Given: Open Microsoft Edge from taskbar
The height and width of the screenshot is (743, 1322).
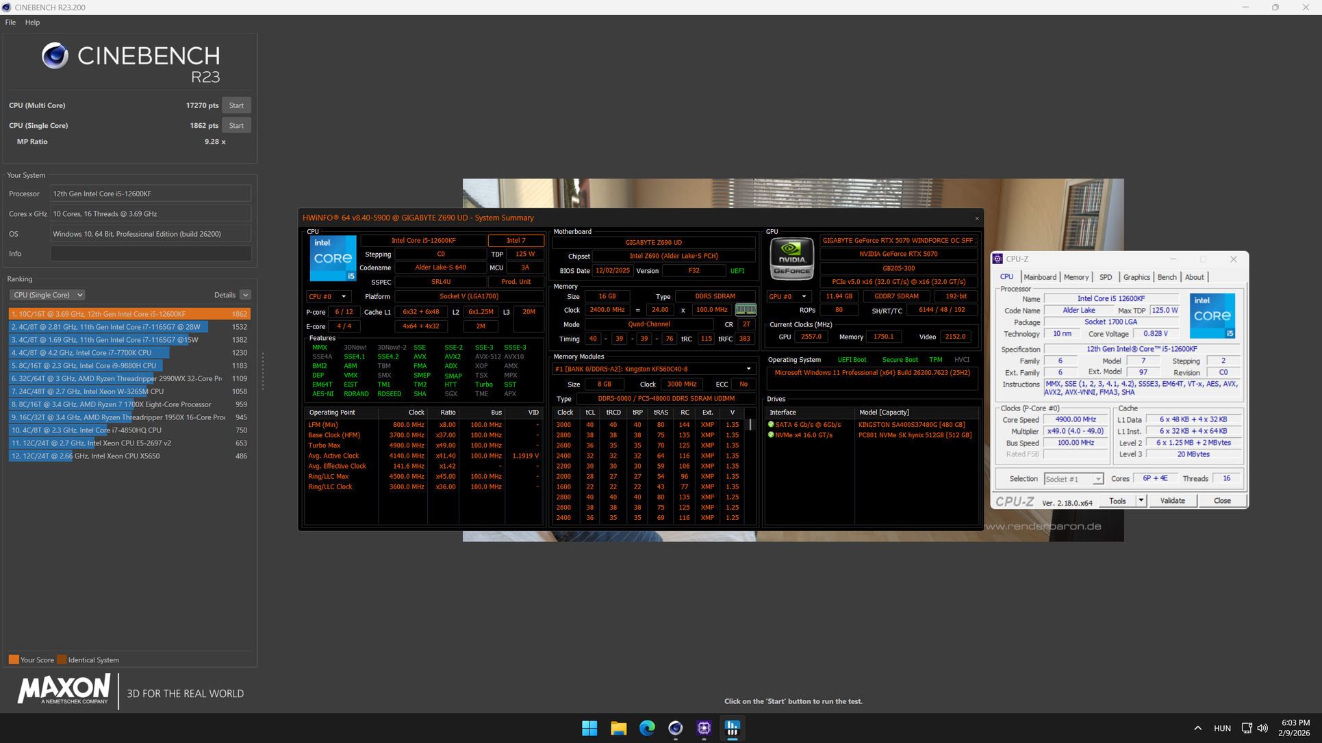Looking at the screenshot, I should [x=646, y=728].
